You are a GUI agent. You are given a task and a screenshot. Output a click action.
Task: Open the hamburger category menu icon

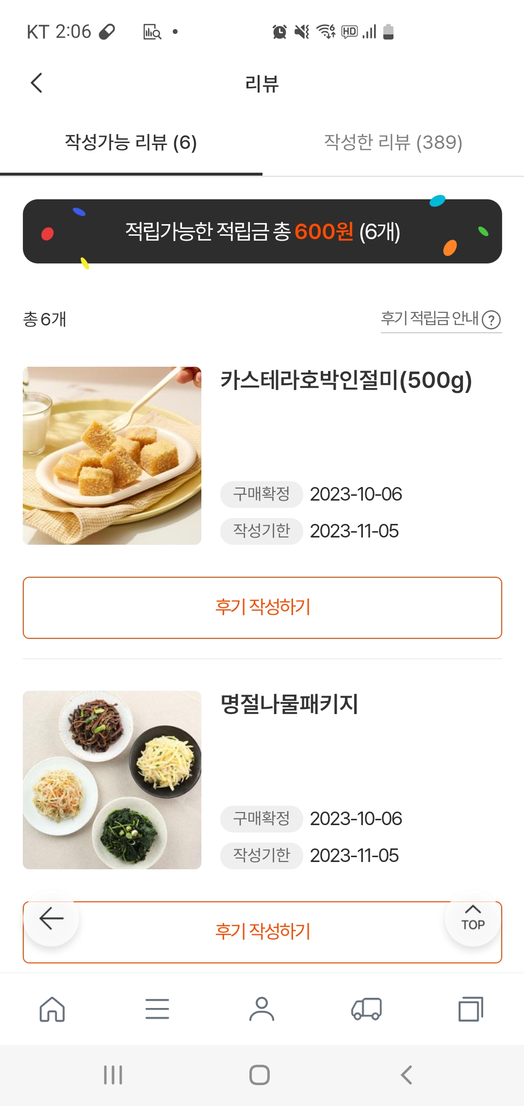point(157,1009)
